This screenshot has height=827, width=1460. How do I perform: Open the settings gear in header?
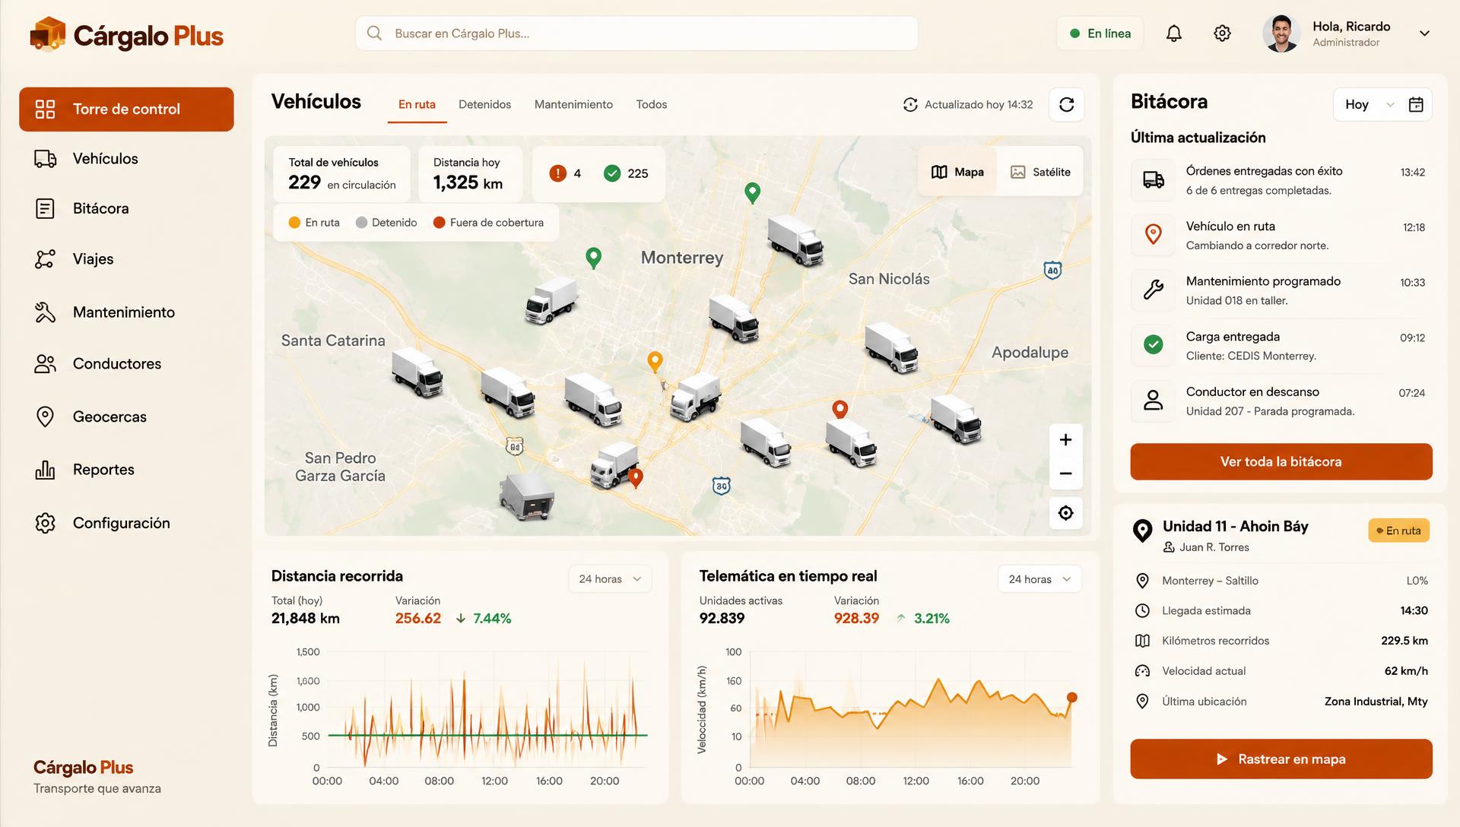click(1222, 33)
